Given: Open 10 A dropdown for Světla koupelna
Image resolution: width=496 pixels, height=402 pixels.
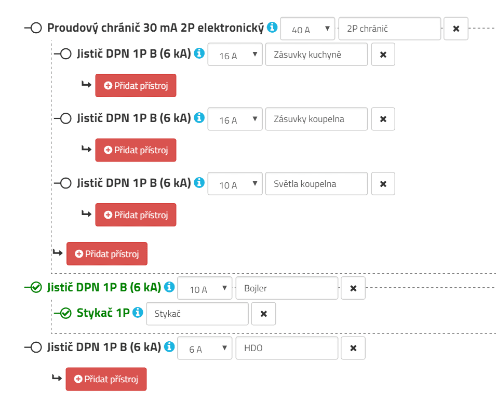Looking at the screenshot, I should pos(235,184).
